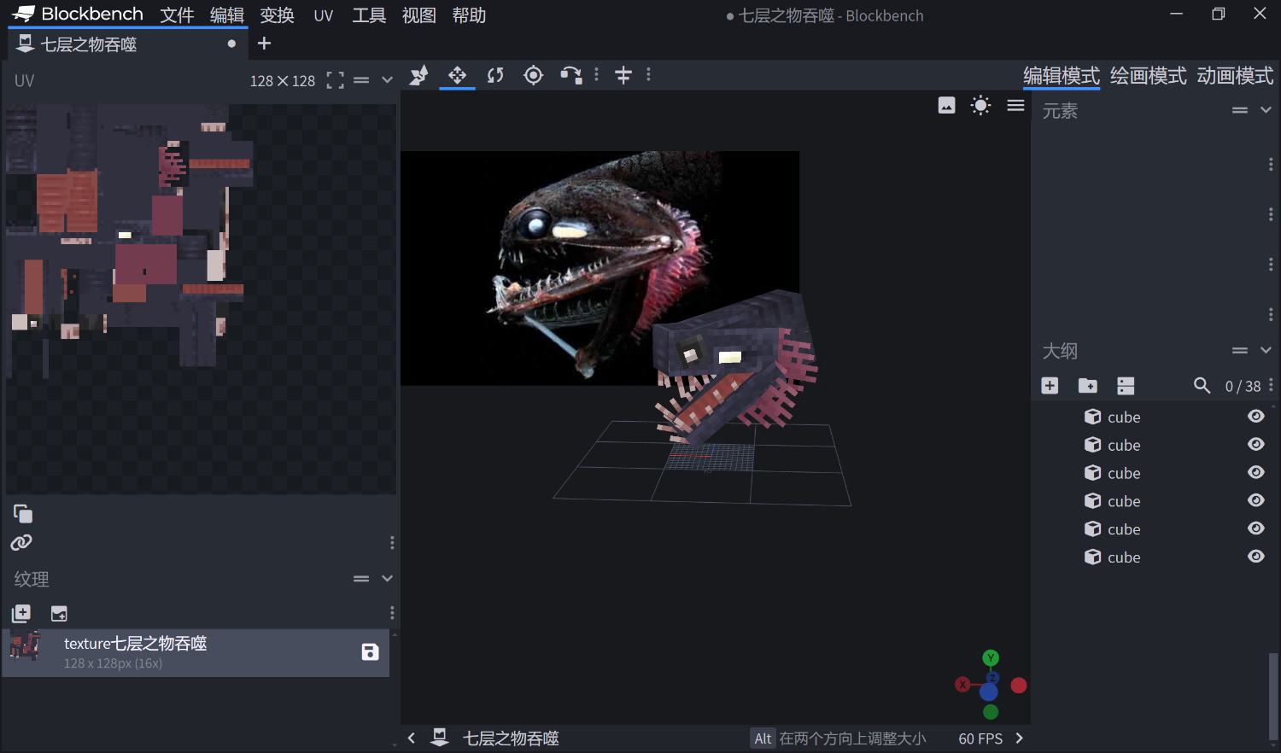Open the 文件 menu
Image resolution: width=1281 pixels, height=753 pixels.
pos(177,15)
